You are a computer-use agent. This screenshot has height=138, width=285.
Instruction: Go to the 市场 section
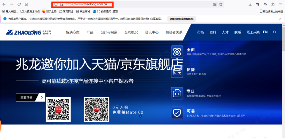[201, 33]
